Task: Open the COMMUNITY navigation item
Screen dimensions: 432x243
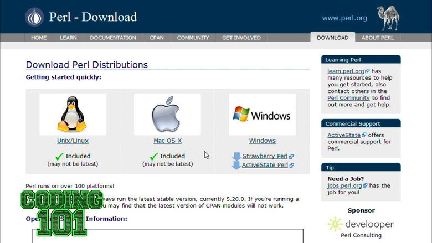Action: [193, 38]
